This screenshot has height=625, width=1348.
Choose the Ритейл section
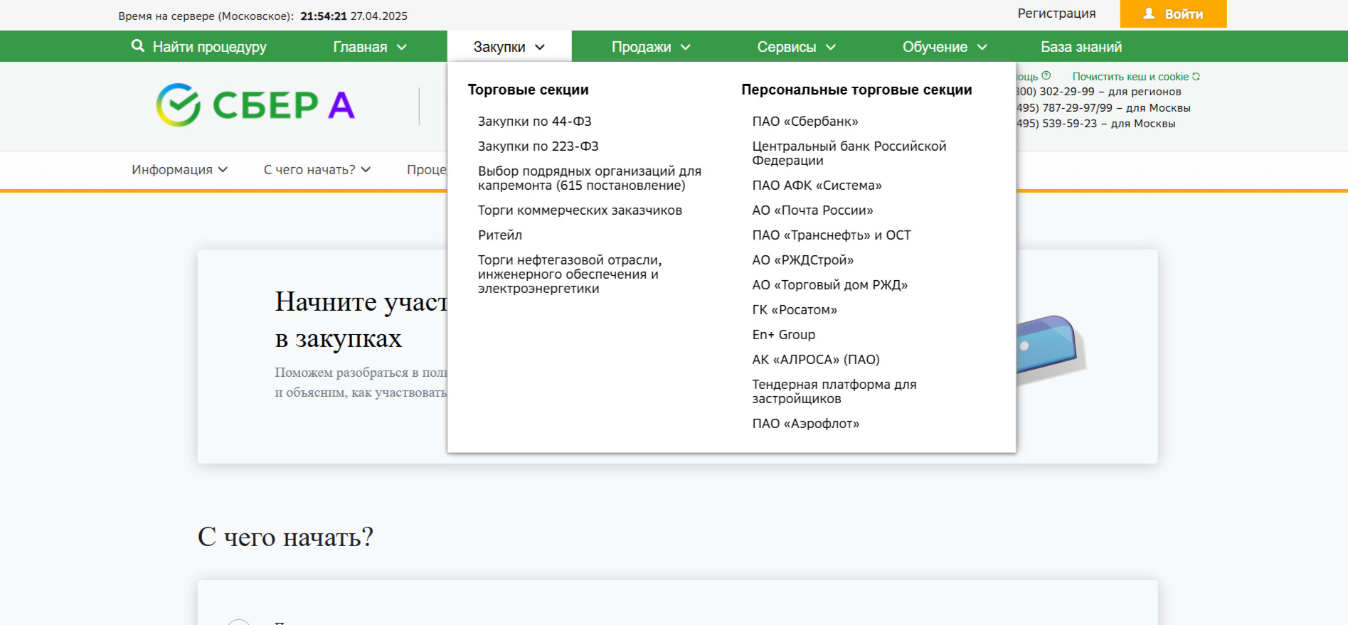[x=500, y=235]
